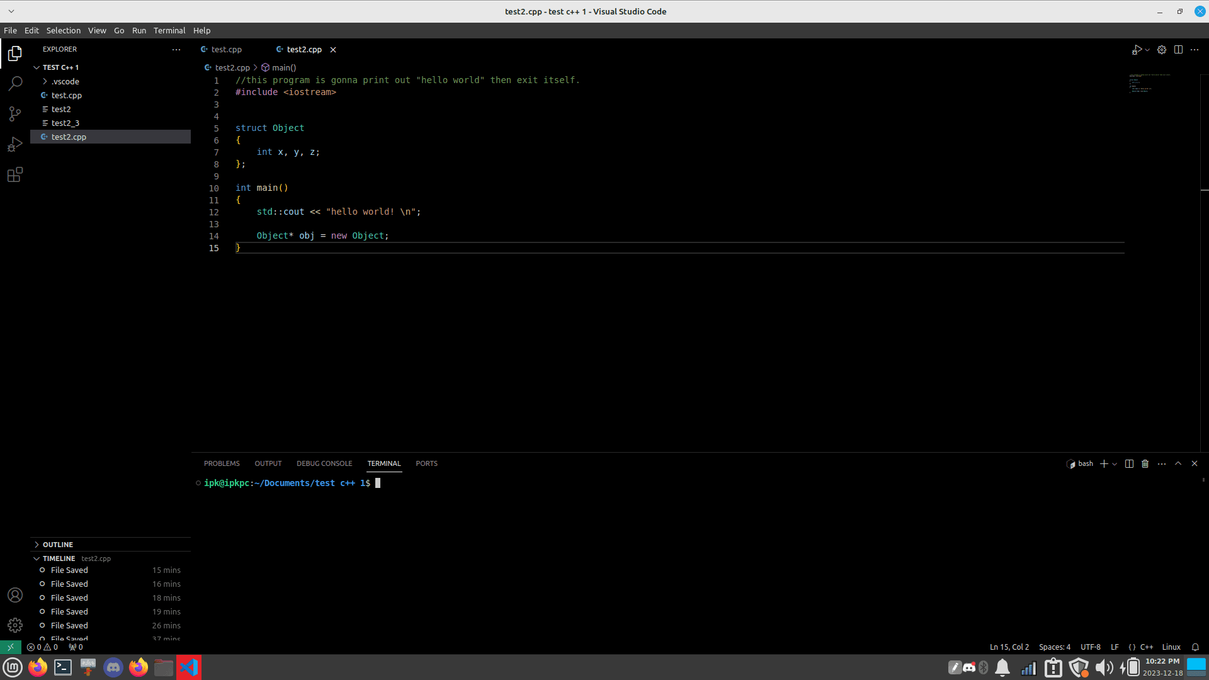Screen dimensions: 1209x680
Task: Switch to the PROBLEMS panel tab
Action: 222,463
